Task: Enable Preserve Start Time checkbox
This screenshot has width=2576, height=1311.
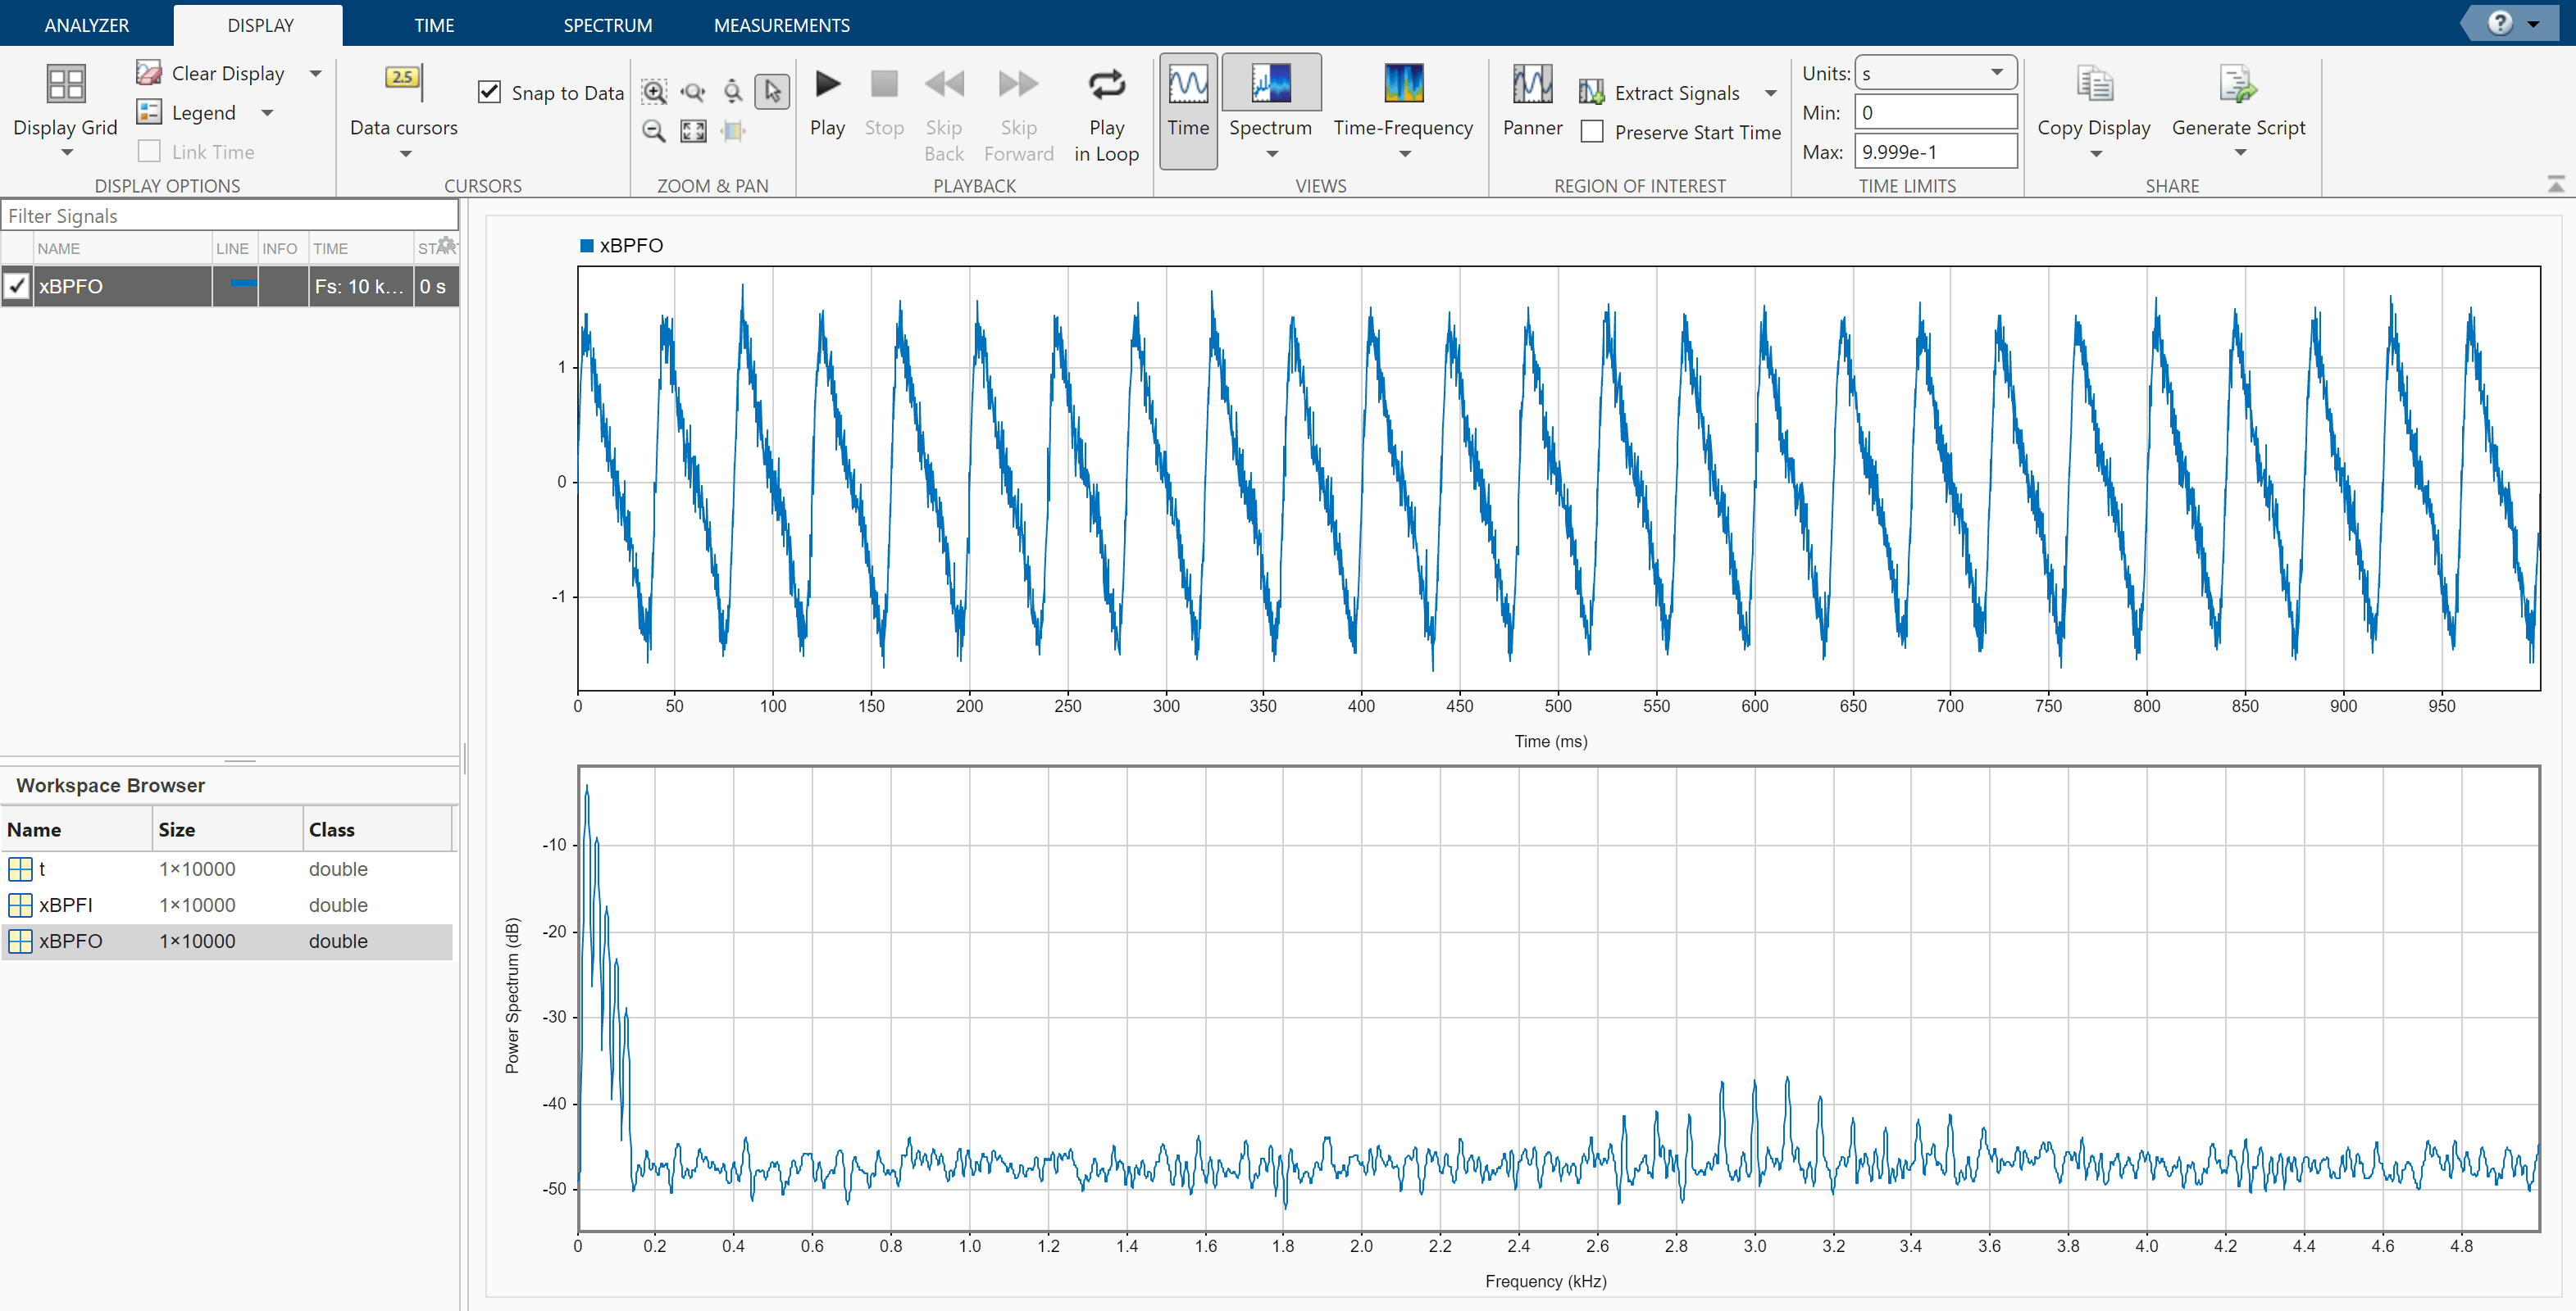Action: pyautogui.click(x=1592, y=132)
